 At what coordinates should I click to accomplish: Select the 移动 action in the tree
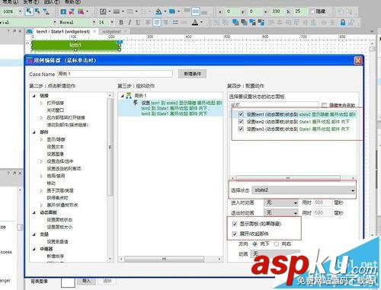(51, 183)
